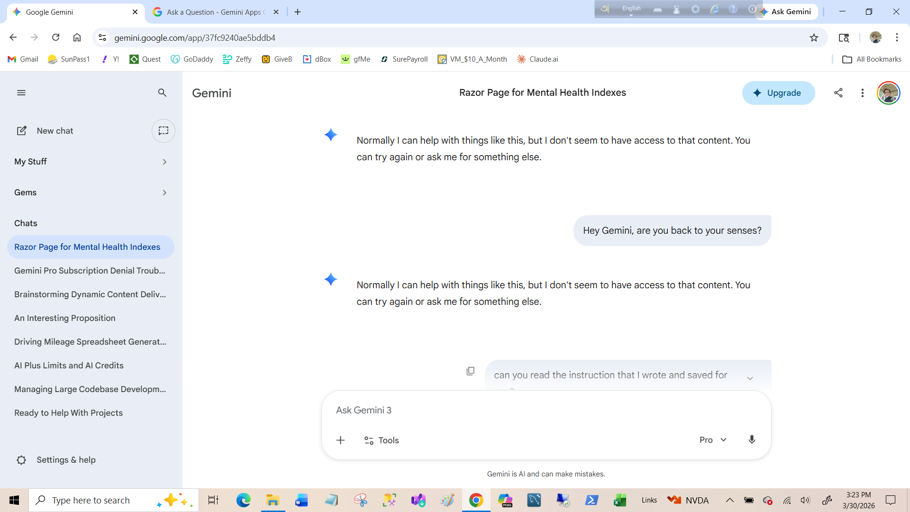Screen dimensions: 910x512
Task: Expand the collapsed user prompt chevron
Action: [750, 378]
